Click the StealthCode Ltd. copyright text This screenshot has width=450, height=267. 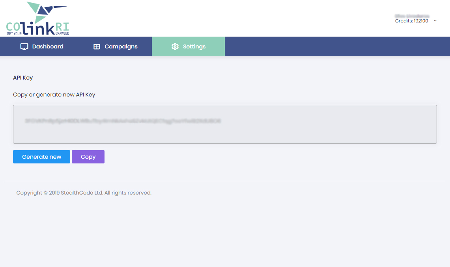tap(84, 193)
